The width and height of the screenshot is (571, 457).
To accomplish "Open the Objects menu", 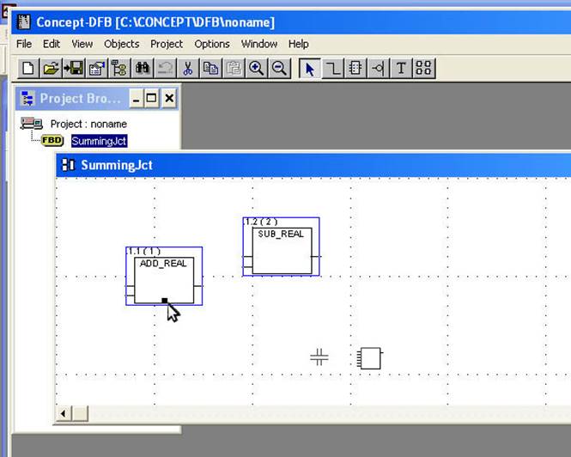I will (122, 44).
